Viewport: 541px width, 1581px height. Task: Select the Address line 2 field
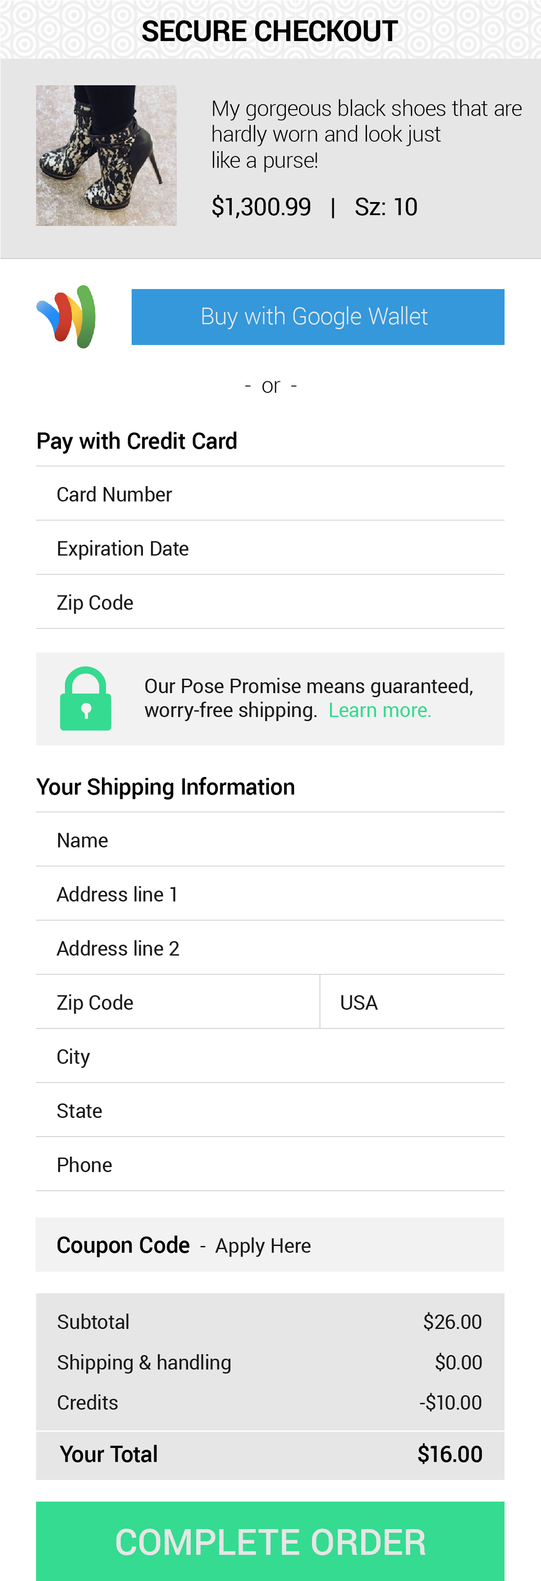(x=270, y=948)
